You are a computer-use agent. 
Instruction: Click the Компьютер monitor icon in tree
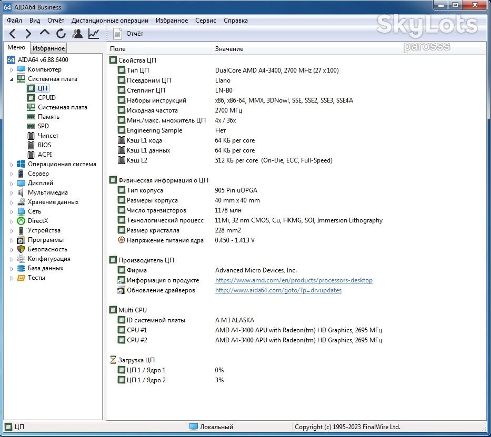21,69
